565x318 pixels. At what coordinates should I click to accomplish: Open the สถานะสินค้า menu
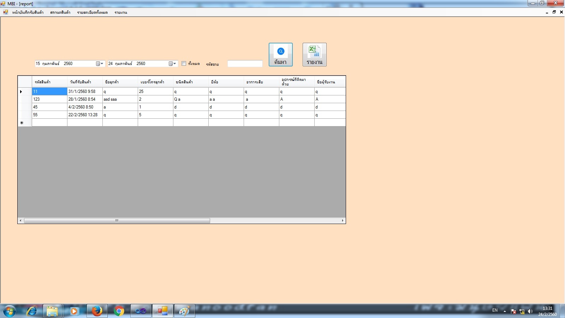click(60, 12)
